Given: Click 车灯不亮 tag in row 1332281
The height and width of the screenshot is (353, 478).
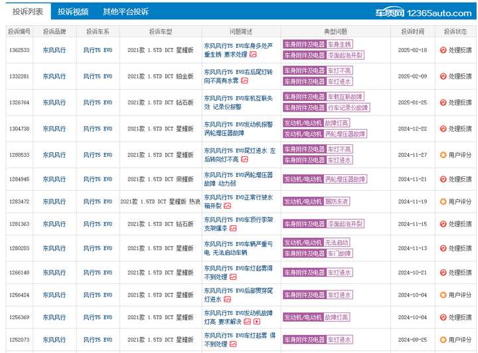Looking at the screenshot, I should coord(339,71).
